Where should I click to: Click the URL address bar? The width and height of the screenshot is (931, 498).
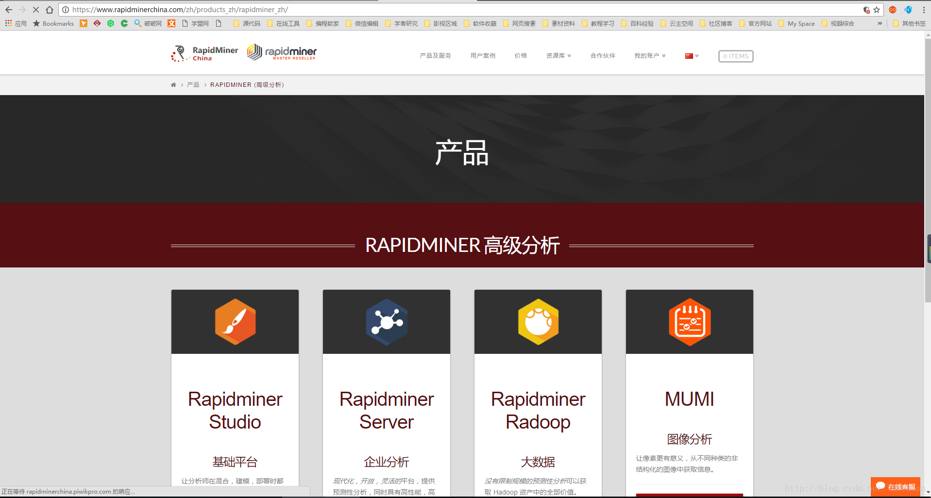pos(461,10)
